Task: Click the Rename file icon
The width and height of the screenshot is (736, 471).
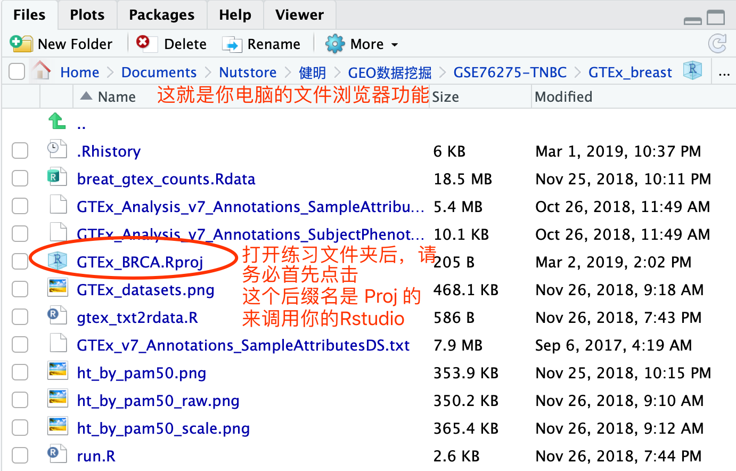Action: pyautogui.click(x=232, y=44)
